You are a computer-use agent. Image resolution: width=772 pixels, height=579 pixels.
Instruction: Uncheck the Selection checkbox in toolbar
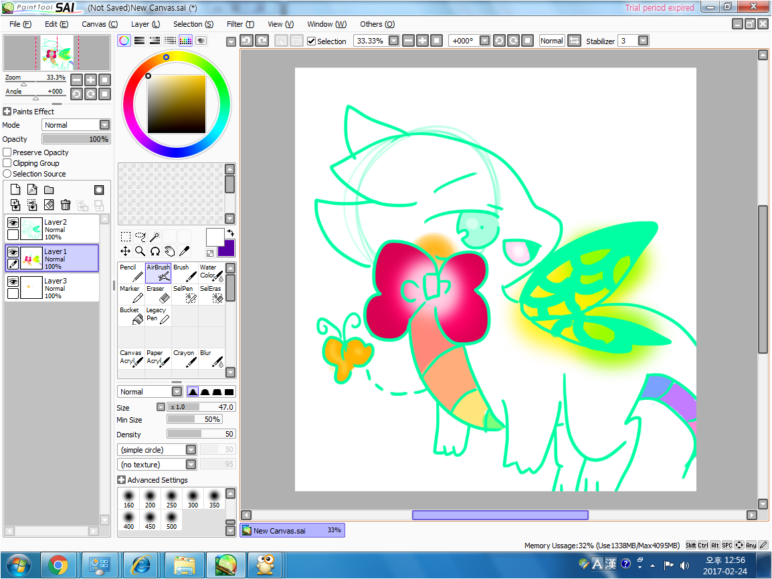311,41
